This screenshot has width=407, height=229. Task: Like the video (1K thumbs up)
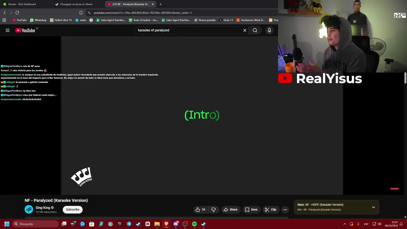[200, 210]
